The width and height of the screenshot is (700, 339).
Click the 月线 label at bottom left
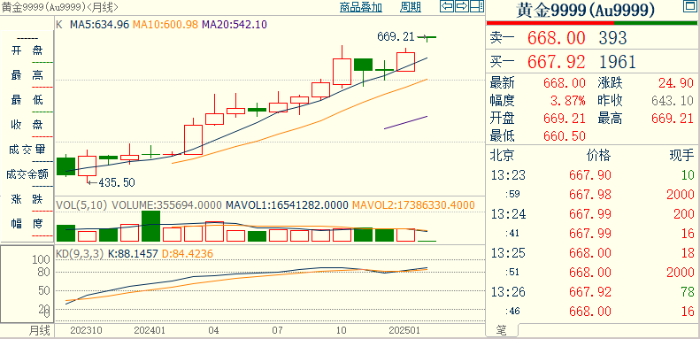40,331
